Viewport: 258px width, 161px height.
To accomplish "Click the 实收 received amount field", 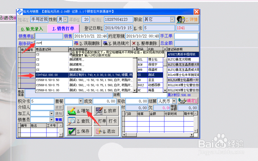I will [x=136, y=101].
